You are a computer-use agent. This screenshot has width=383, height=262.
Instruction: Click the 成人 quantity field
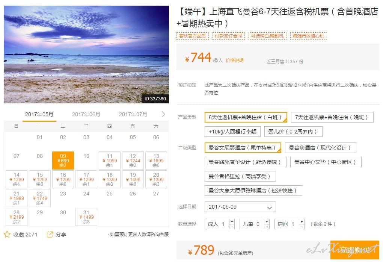pyautogui.click(x=217, y=224)
